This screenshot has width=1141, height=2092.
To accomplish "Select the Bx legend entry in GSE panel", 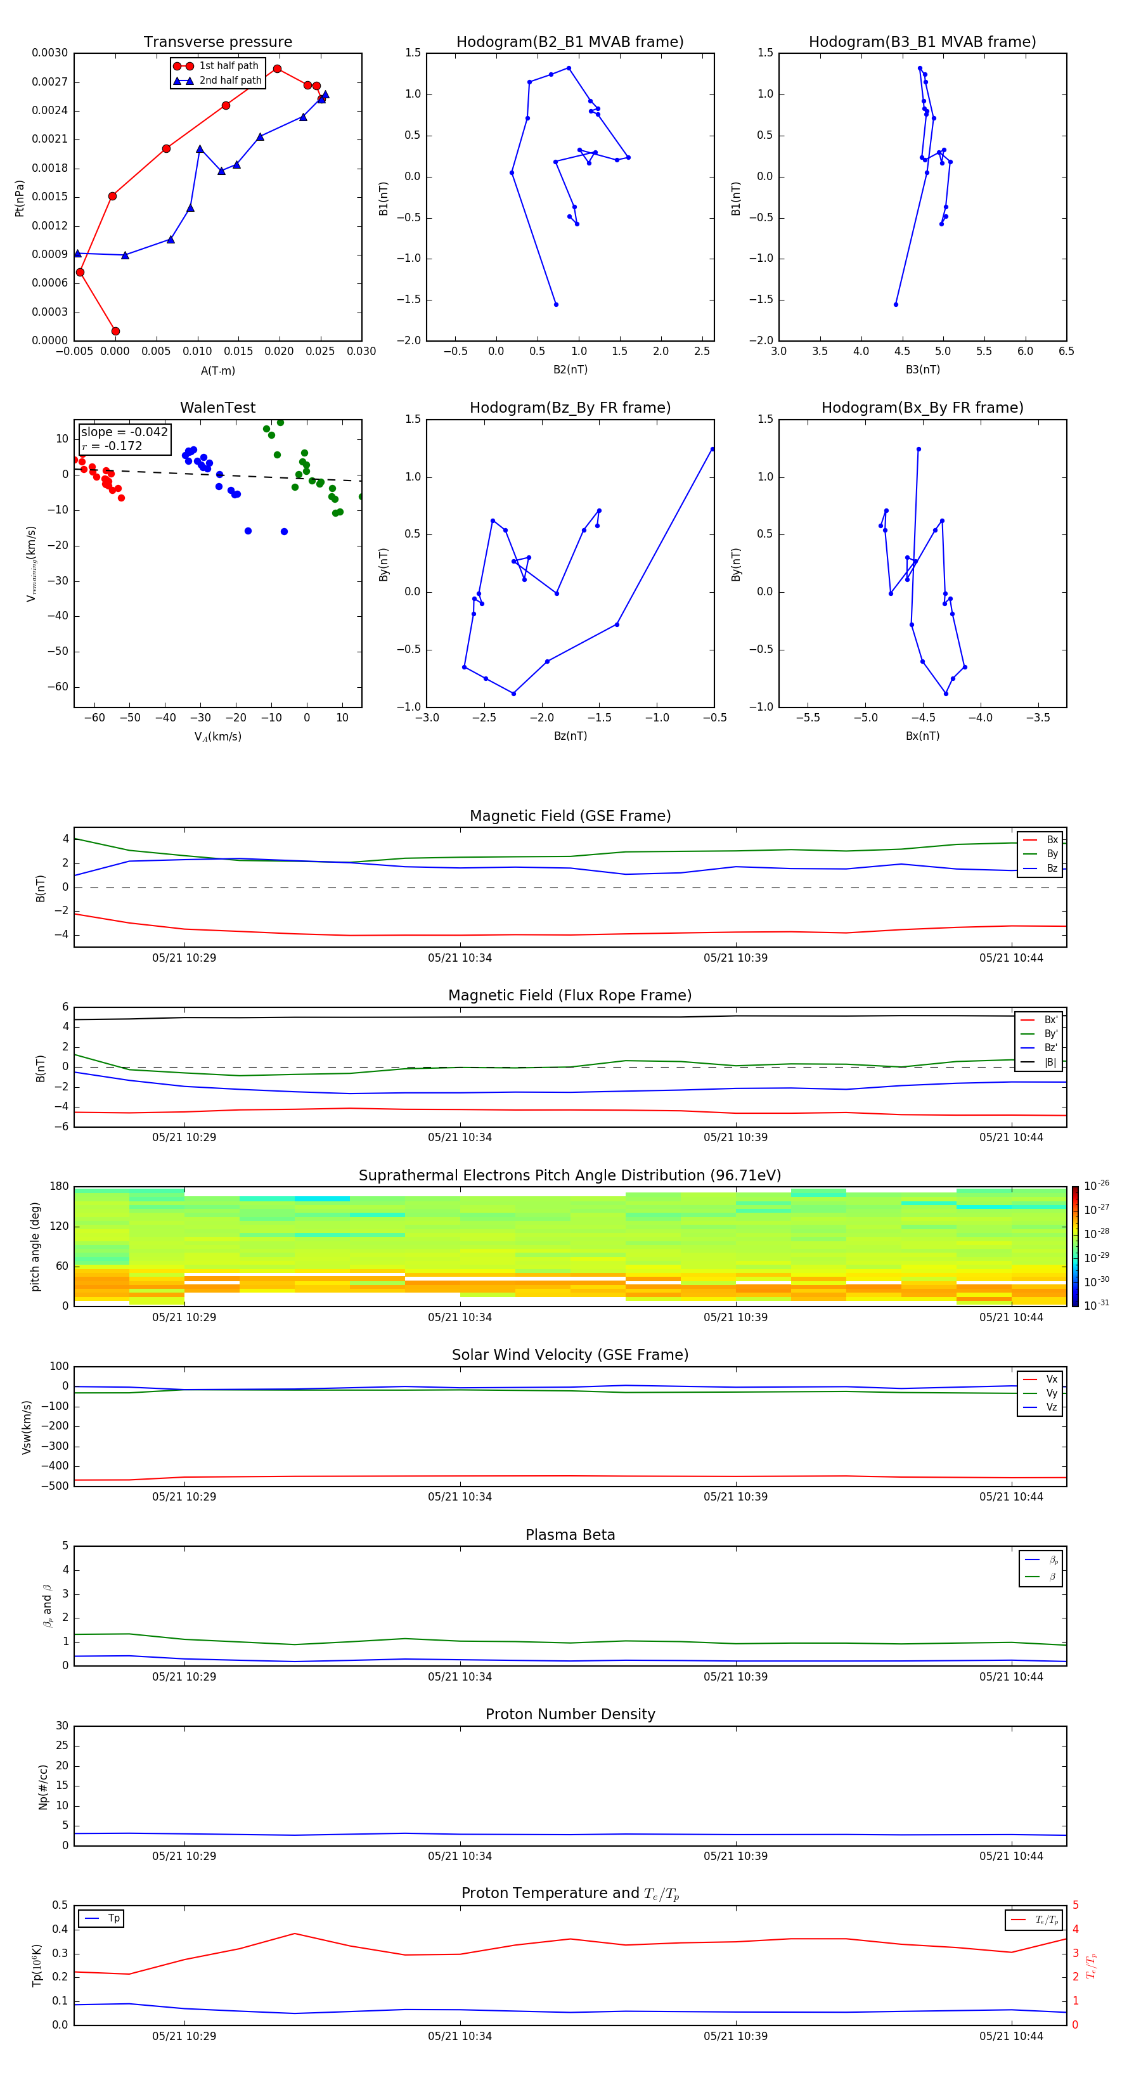I will point(1040,840).
